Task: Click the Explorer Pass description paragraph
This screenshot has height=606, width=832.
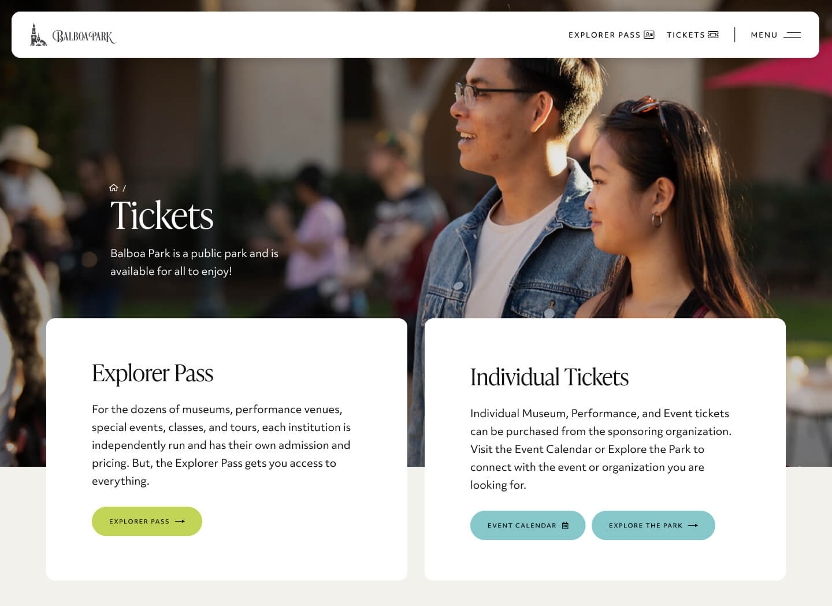Action: (x=221, y=445)
